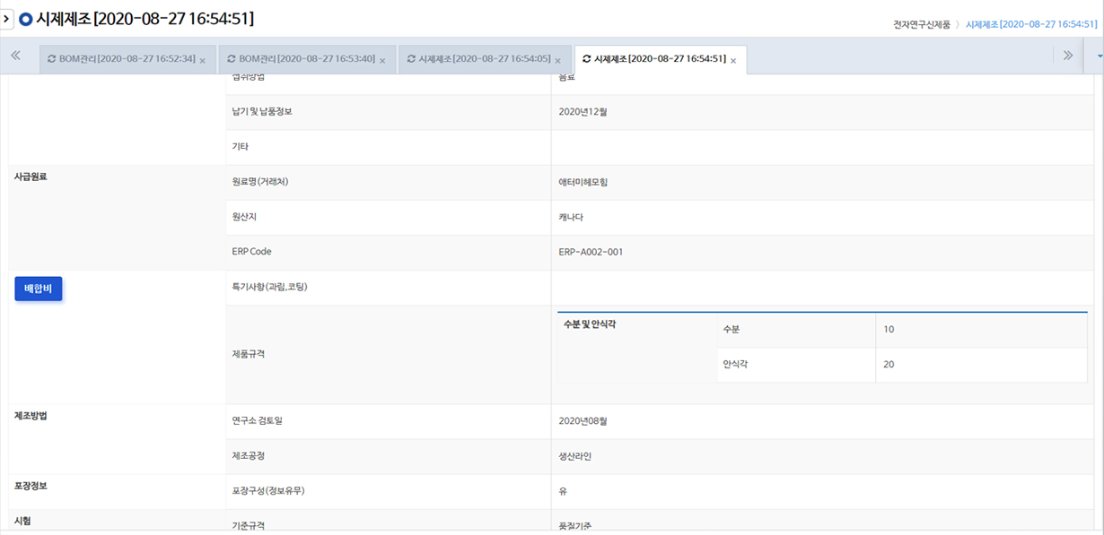The width and height of the screenshot is (1104, 535).
Task: Refresh the BOM관리 16:53:40 tab icon
Action: (231, 59)
